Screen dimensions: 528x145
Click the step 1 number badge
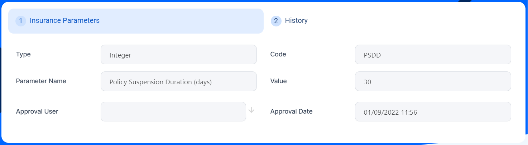click(21, 21)
